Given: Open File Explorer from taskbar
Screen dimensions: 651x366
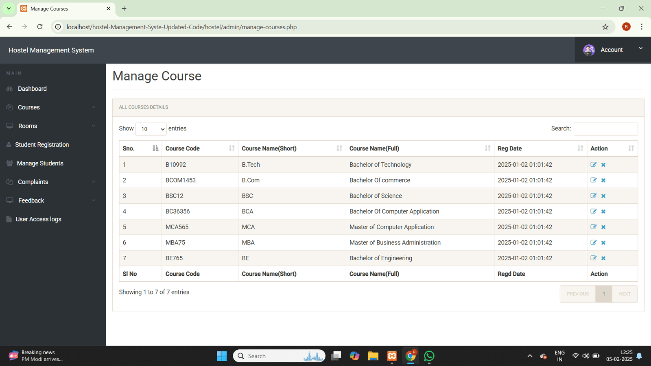Looking at the screenshot, I should (373, 356).
